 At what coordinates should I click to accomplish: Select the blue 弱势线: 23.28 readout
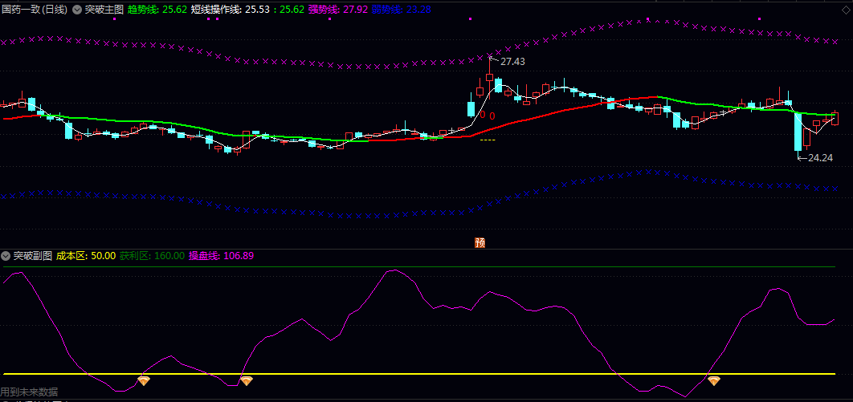coord(402,10)
